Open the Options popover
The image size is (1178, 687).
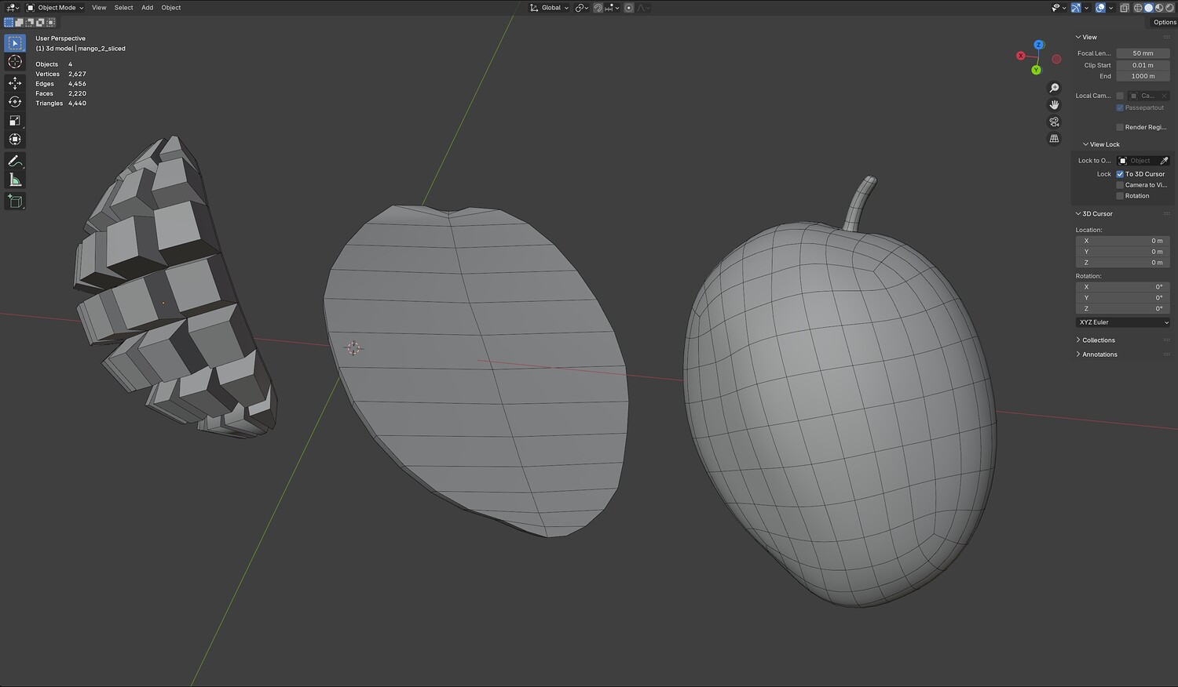[1165, 22]
